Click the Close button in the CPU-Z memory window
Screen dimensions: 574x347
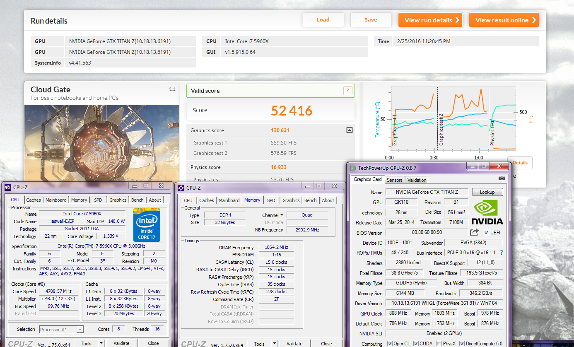click(x=326, y=343)
